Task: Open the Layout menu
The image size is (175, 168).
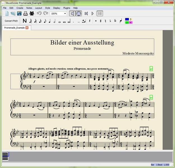Action: (x=39, y=8)
